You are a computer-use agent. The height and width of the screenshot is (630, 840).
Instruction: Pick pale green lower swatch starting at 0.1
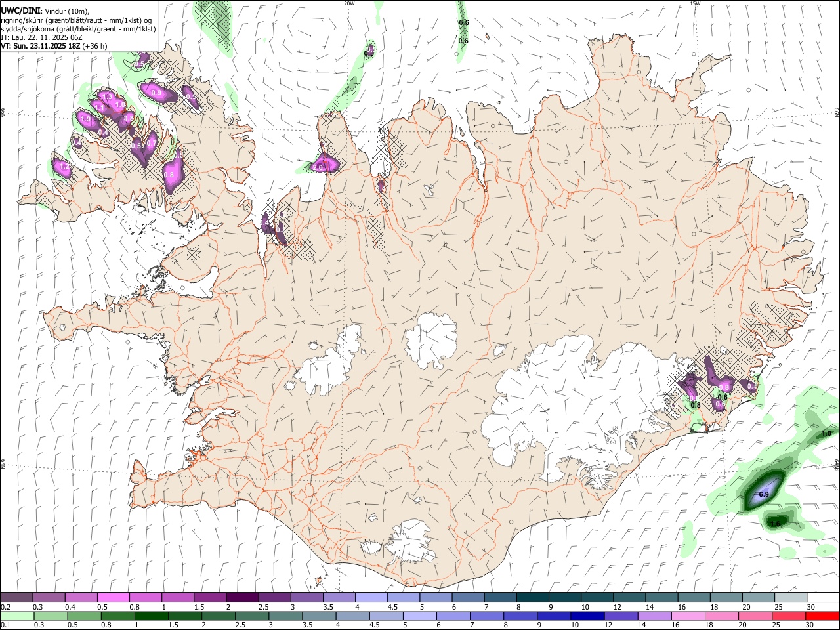pyautogui.click(x=17, y=616)
